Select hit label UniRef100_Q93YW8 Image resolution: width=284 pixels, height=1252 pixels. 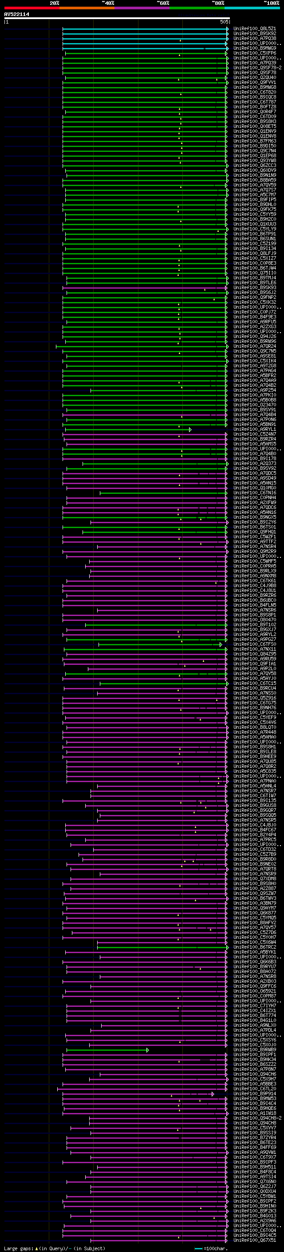coord(255,160)
